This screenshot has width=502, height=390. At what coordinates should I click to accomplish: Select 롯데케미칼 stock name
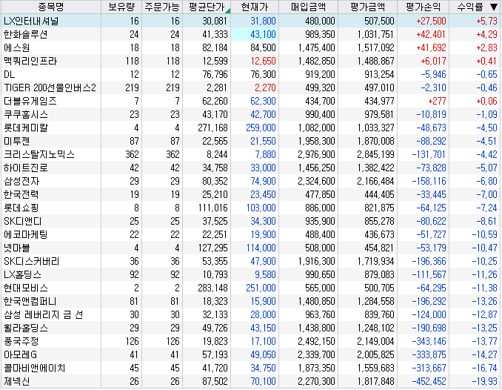pos(26,128)
